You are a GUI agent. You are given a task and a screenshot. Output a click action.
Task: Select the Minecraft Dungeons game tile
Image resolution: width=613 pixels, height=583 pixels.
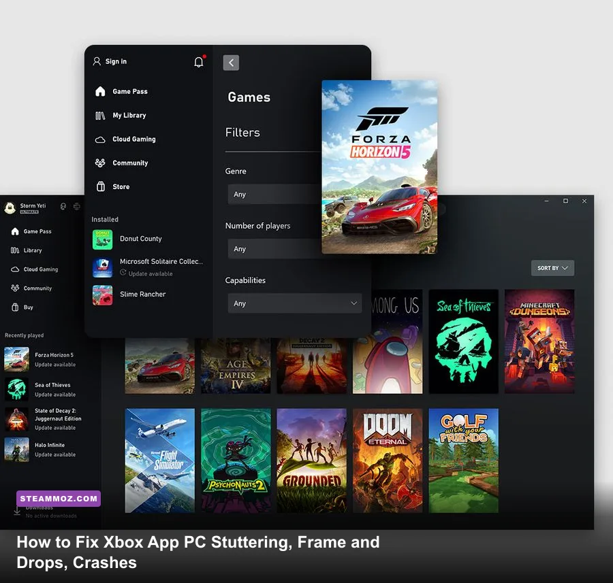pyautogui.click(x=539, y=342)
